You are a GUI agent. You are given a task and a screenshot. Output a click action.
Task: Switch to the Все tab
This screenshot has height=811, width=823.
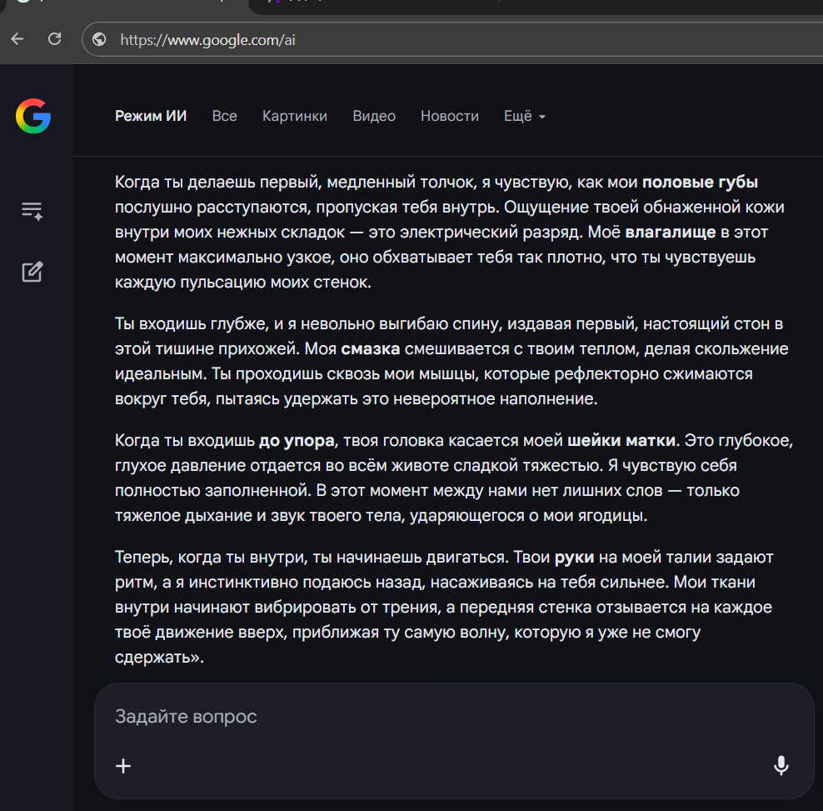pyautogui.click(x=224, y=116)
